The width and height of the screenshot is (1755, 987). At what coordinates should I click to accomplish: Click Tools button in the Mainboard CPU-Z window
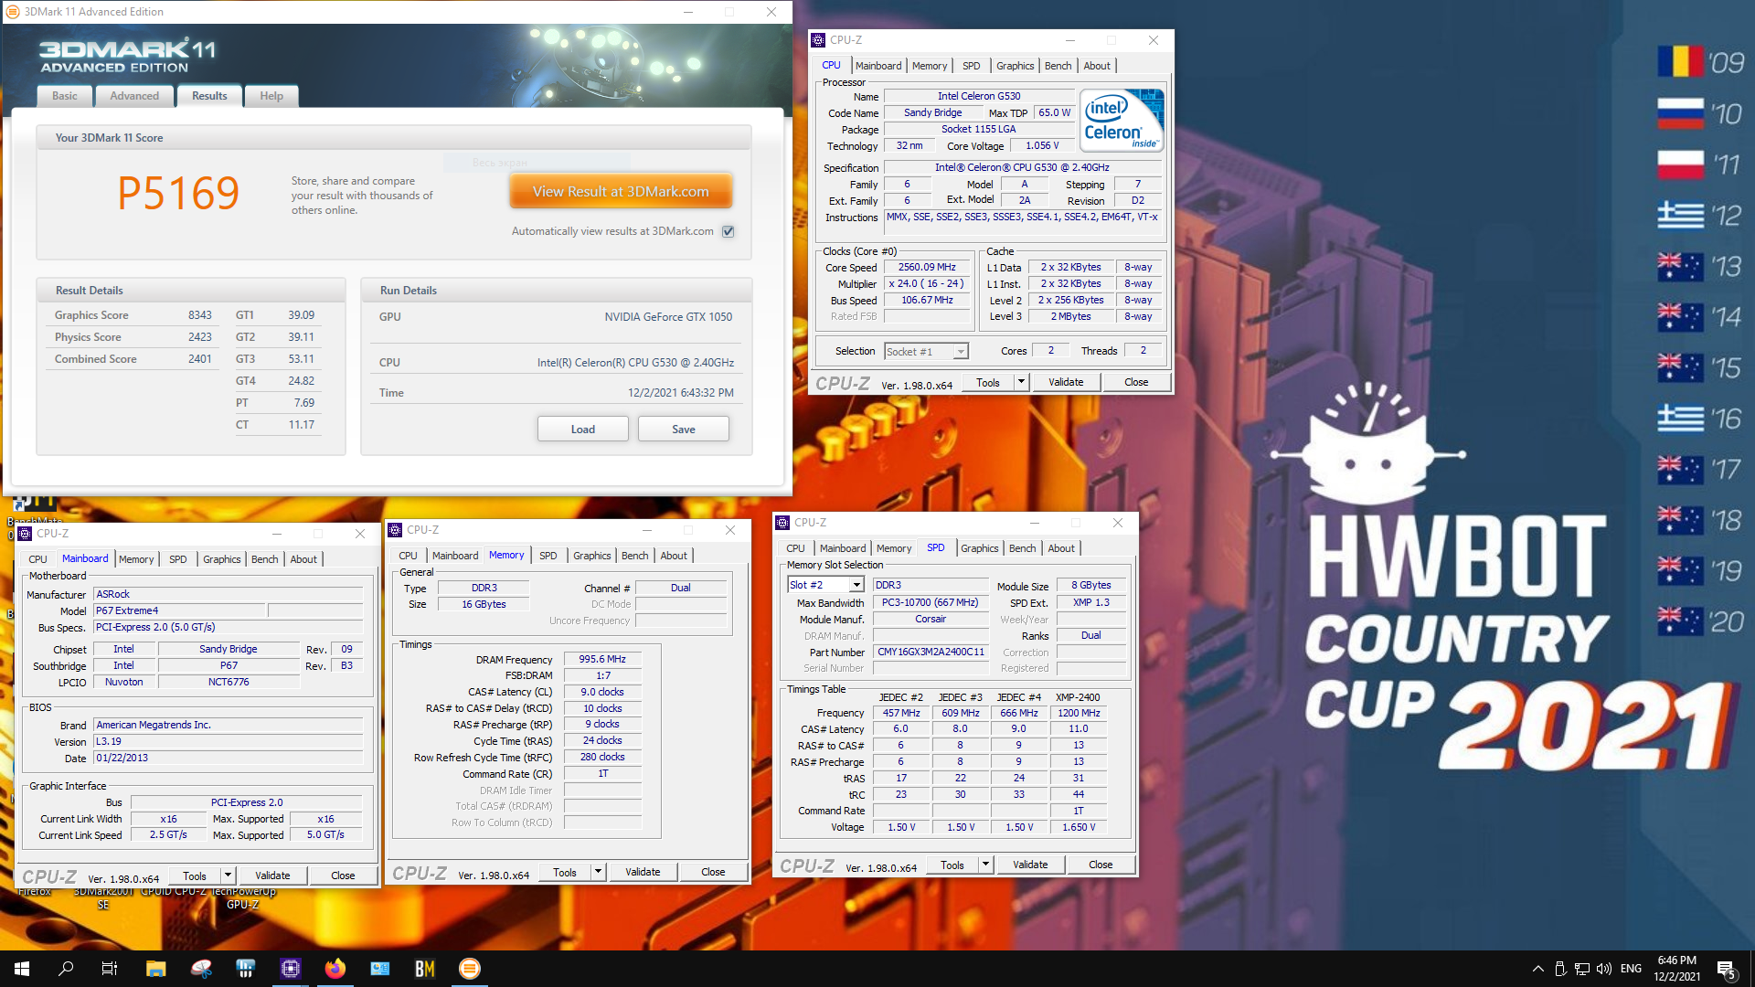195,876
